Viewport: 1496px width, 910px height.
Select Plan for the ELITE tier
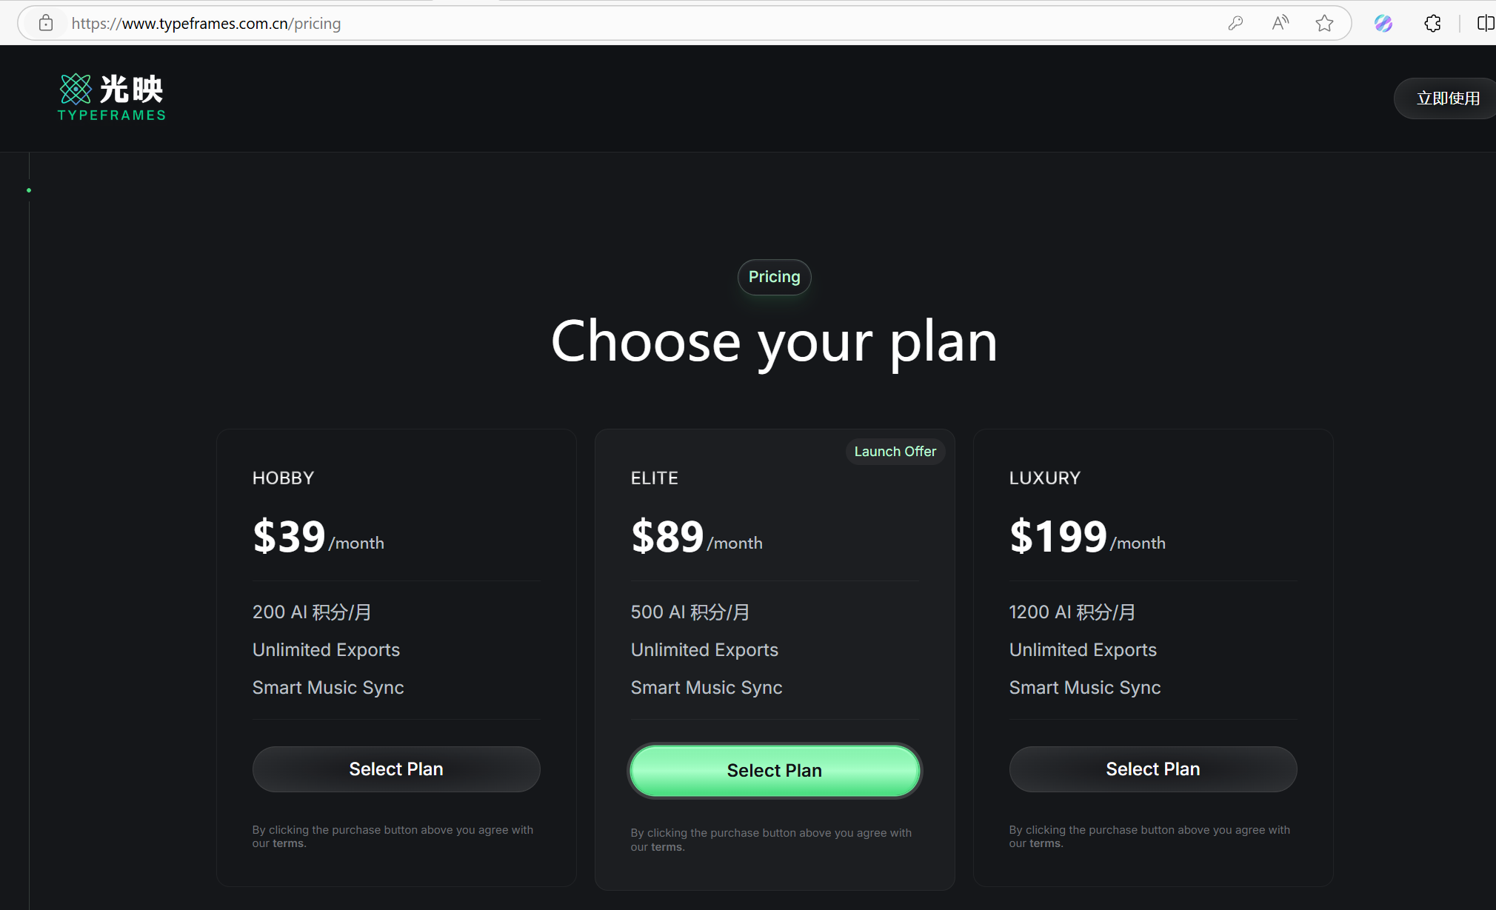pos(775,771)
